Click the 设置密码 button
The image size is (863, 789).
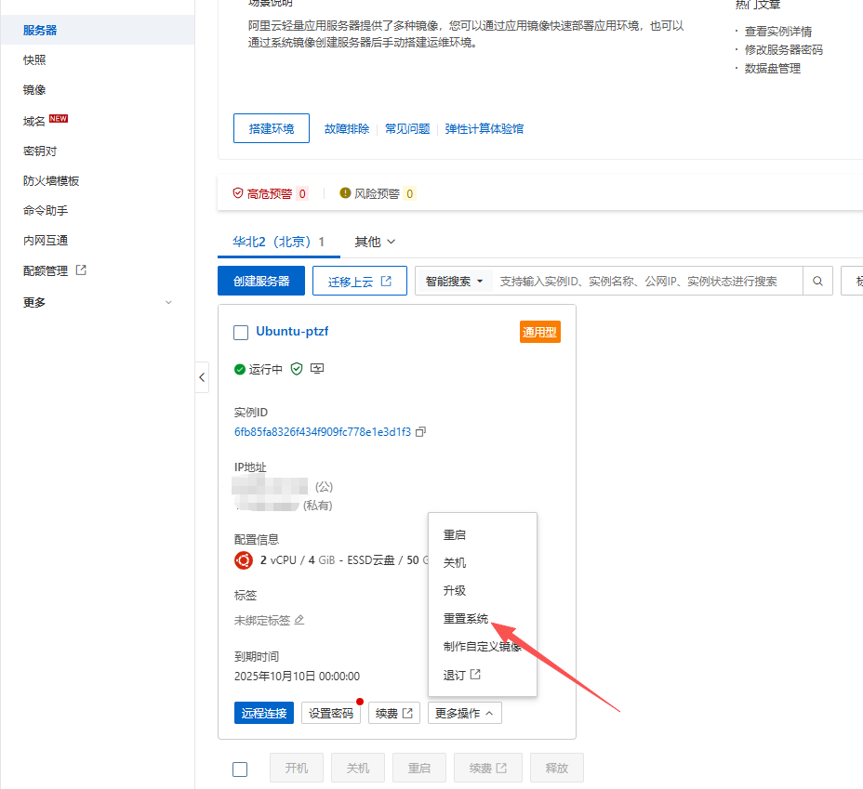[331, 713]
